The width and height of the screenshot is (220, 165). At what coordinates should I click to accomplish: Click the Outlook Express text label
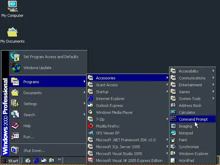point(109,106)
